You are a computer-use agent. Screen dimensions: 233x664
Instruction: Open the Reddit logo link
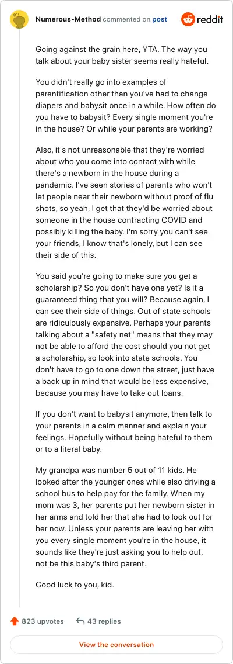coord(202,19)
